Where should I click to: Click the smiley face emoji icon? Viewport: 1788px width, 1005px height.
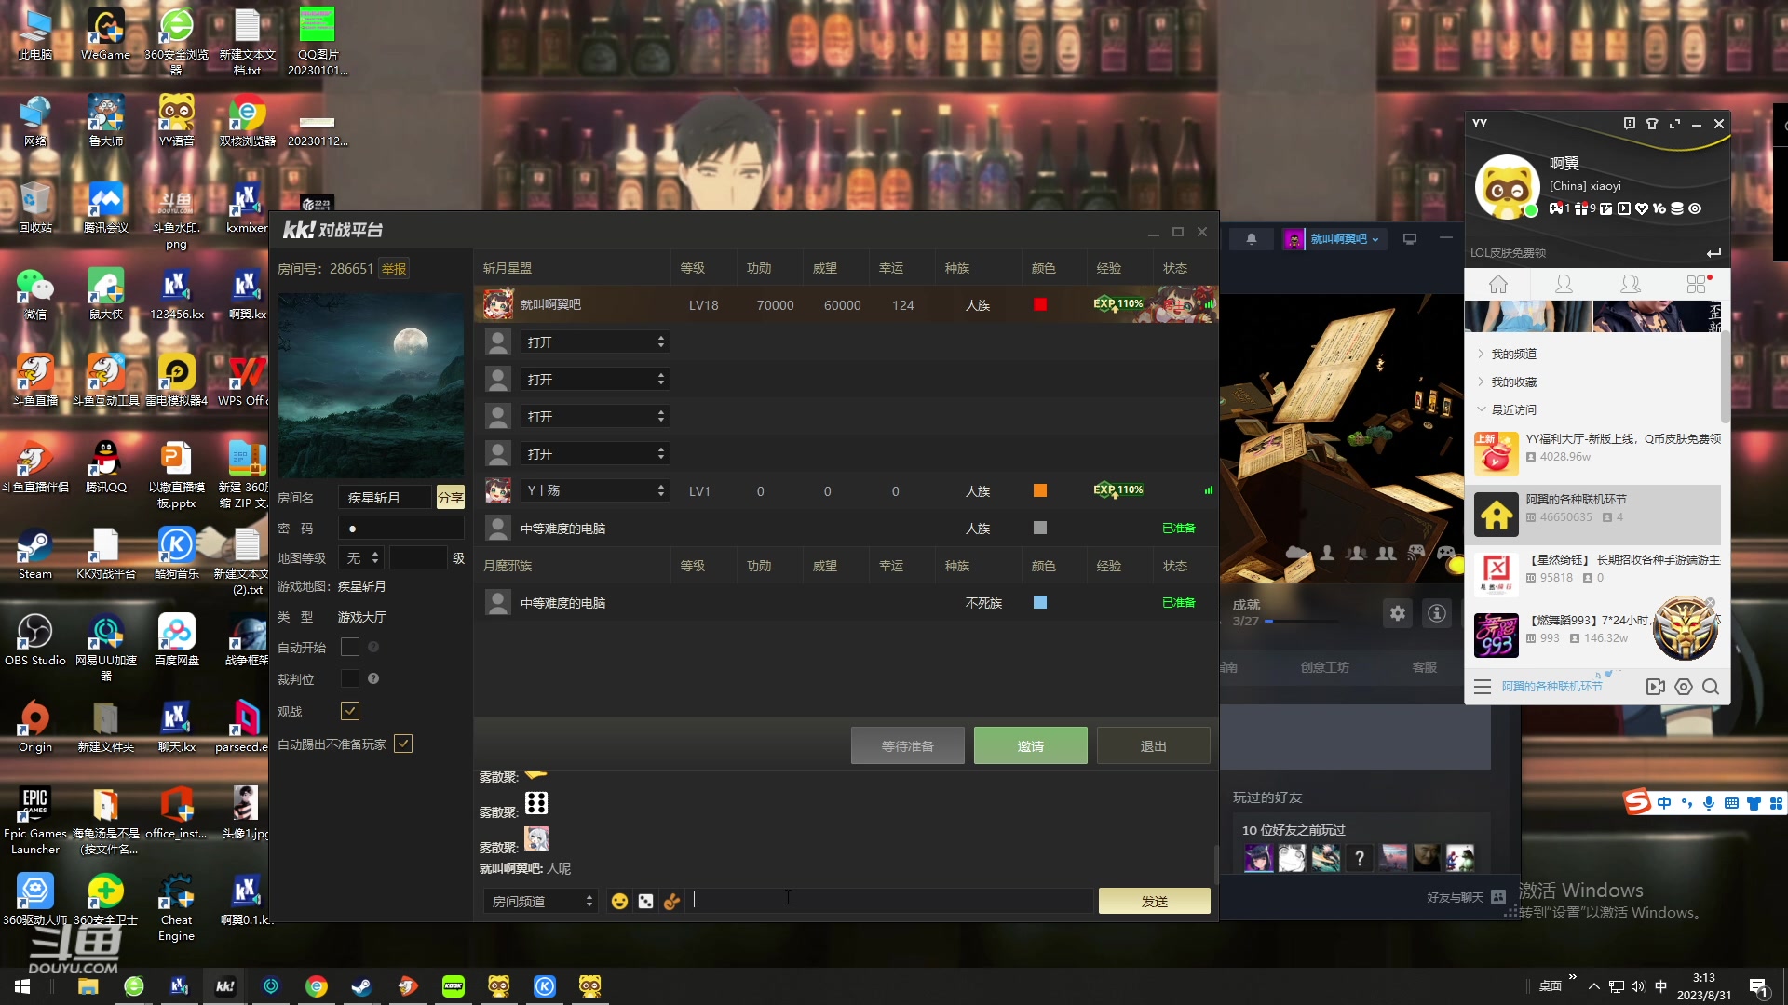[x=619, y=901]
